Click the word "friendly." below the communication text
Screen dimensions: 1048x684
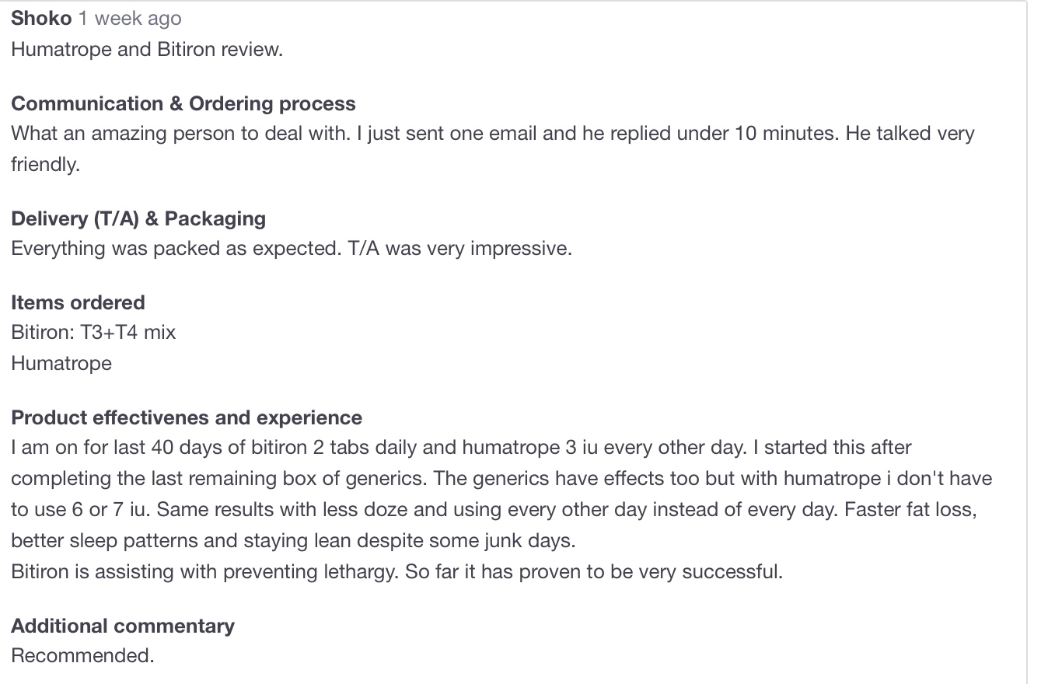click(x=45, y=165)
